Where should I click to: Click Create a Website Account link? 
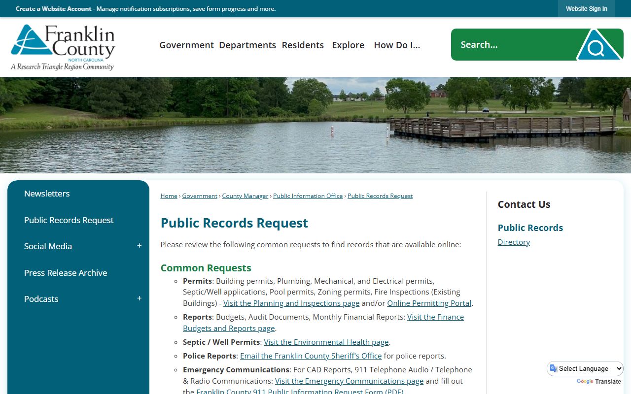[x=54, y=9]
